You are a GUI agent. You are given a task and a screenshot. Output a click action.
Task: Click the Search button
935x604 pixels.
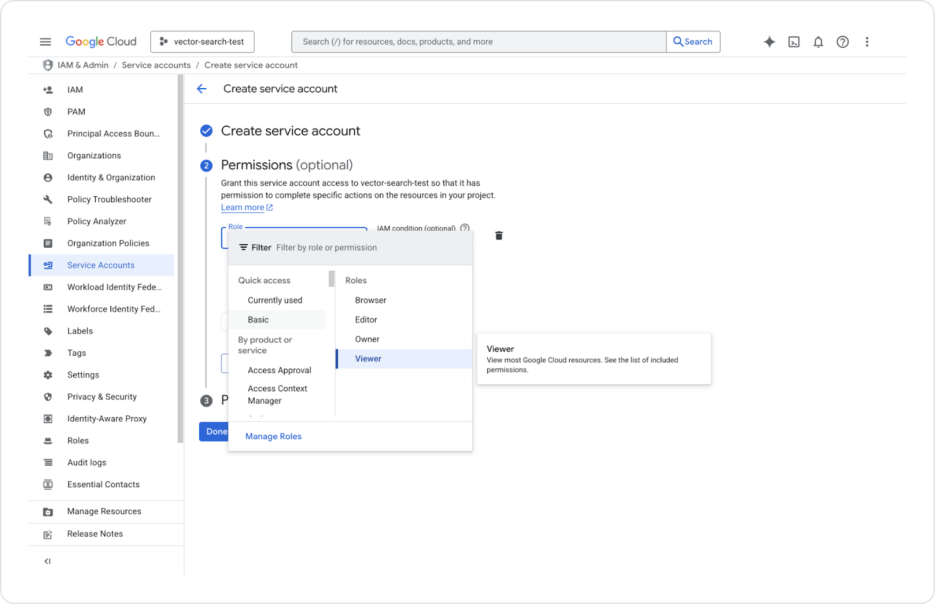click(693, 41)
